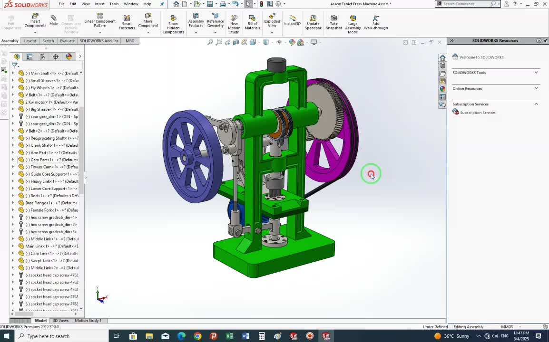
Task: Take Snapshot of the assembly
Action: tap(333, 22)
